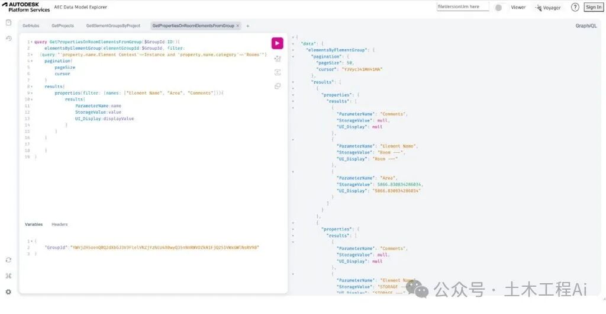The height and width of the screenshot is (314, 606).
Task: Click the Sign In button
Action: [x=593, y=7]
